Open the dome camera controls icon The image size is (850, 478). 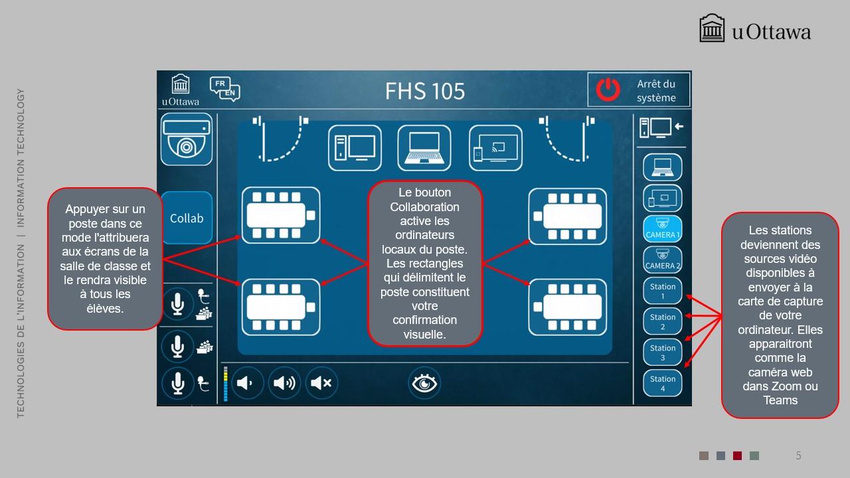187,139
